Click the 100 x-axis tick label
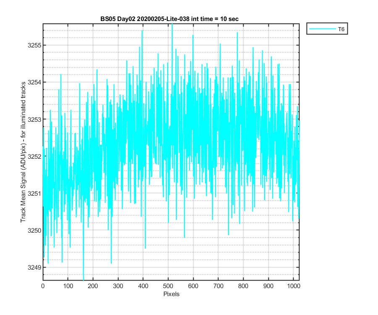Image resolution: width=378 pixels, height=315 pixels. pos(68,286)
